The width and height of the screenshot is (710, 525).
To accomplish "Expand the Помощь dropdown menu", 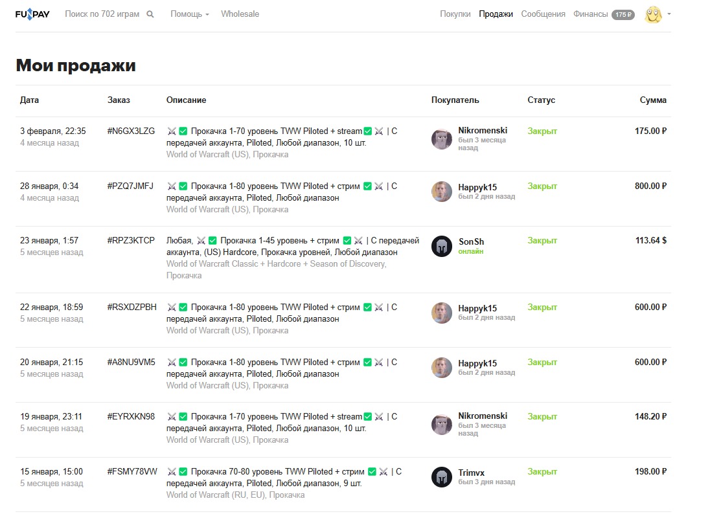I will [x=190, y=14].
